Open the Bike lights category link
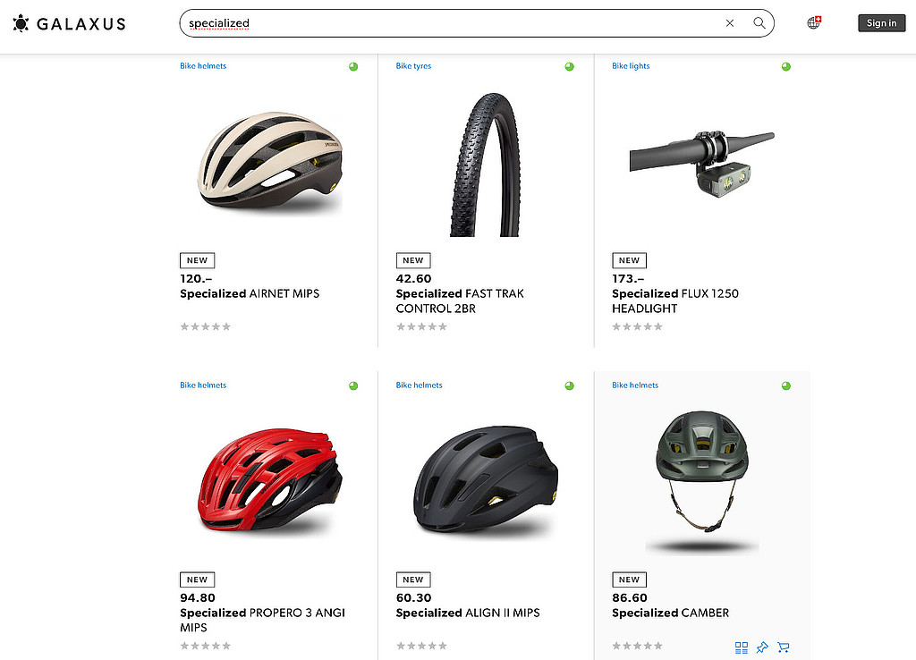The image size is (916, 660). click(631, 66)
